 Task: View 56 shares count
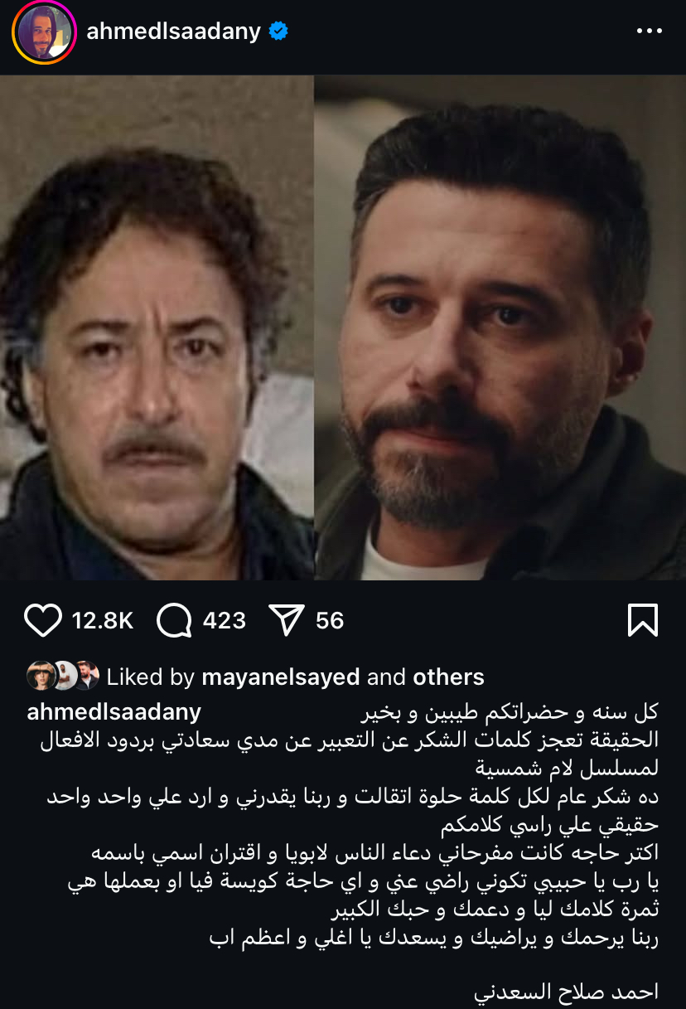330,620
